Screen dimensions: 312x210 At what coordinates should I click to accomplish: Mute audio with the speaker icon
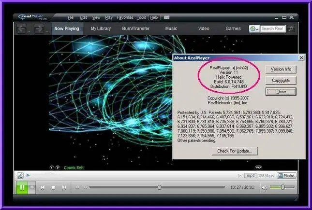tap(264, 187)
